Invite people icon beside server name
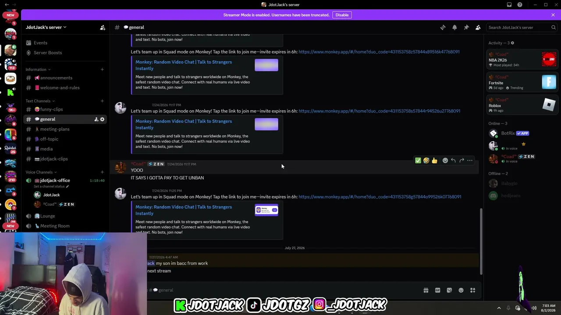Image resolution: width=561 pixels, height=315 pixels. tap(103, 27)
